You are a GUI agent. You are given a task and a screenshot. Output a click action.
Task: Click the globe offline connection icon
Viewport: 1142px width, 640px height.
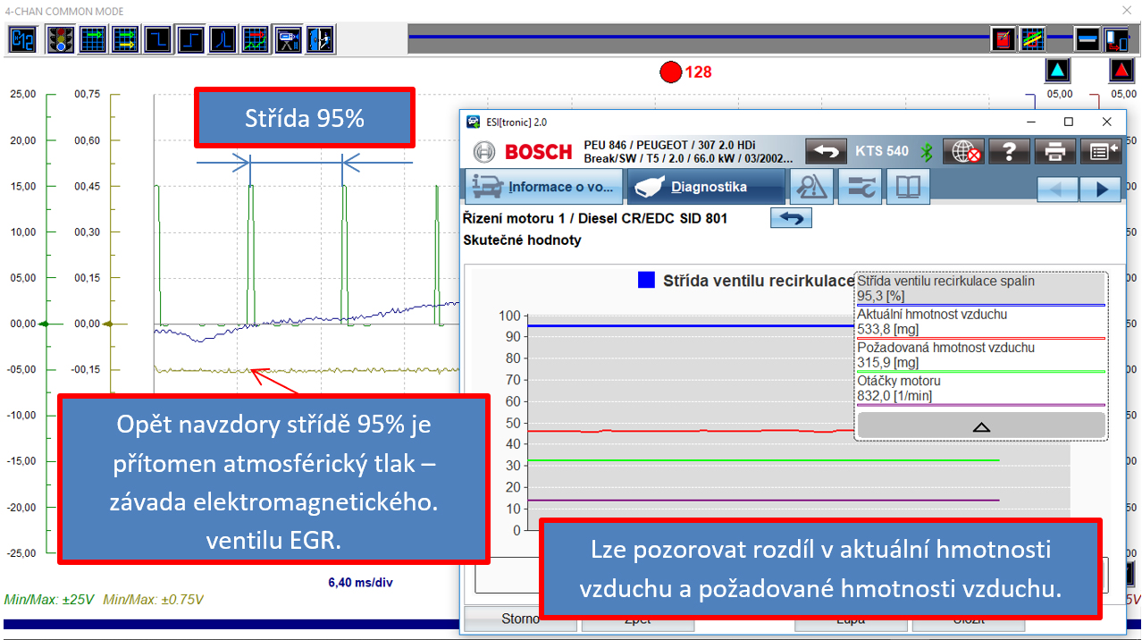pyautogui.click(x=962, y=151)
